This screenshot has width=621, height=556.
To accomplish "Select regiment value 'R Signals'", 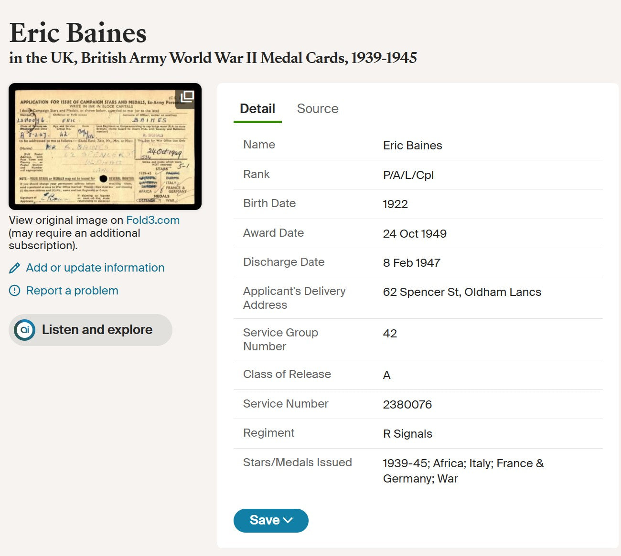I will (407, 434).
